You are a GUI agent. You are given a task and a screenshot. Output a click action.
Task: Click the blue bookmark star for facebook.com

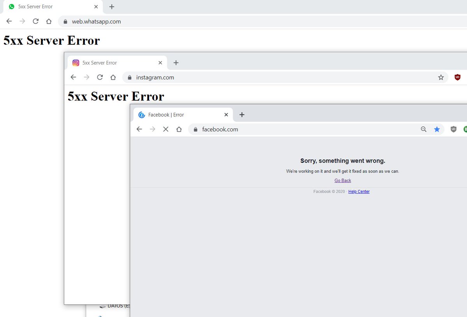pyautogui.click(x=437, y=129)
